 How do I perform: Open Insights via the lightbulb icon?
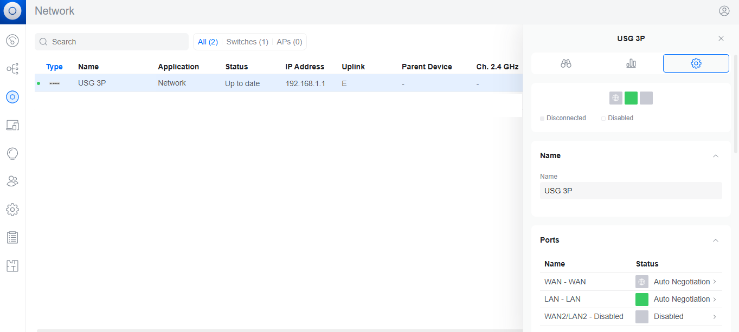tap(12, 153)
